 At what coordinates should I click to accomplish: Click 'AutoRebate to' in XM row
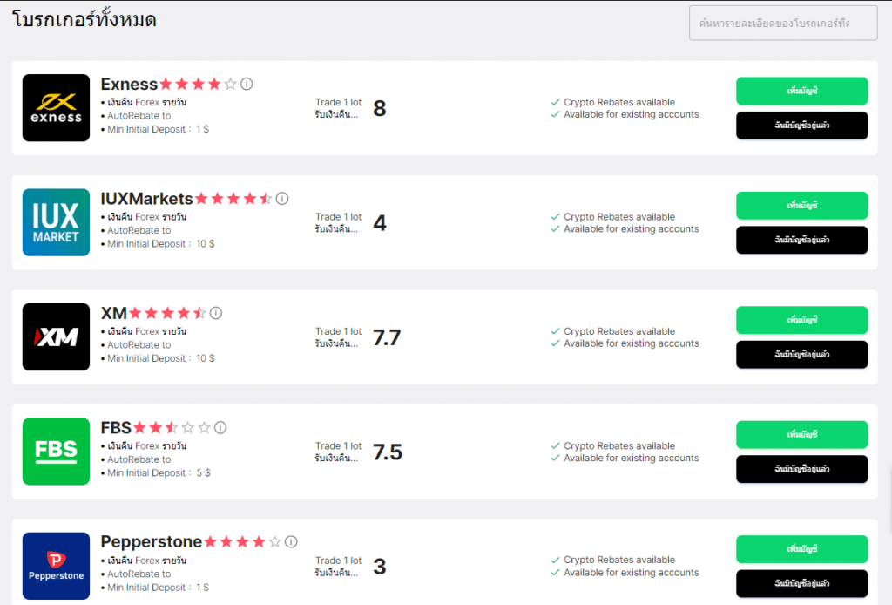click(139, 345)
